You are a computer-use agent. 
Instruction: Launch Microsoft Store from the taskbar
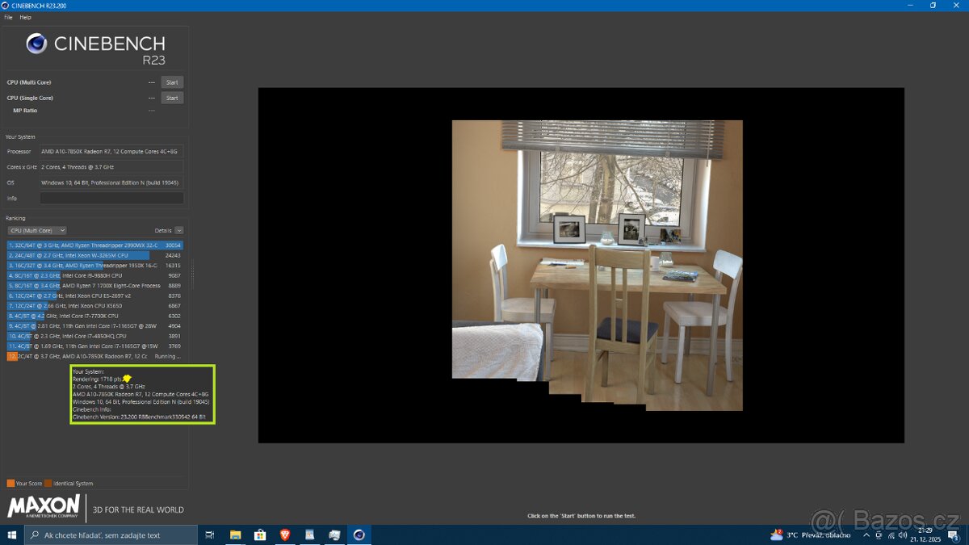coord(260,535)
